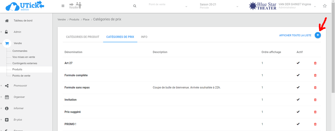Click Afficher toute la liste link
Screen dimensions: 335x131
295,36
